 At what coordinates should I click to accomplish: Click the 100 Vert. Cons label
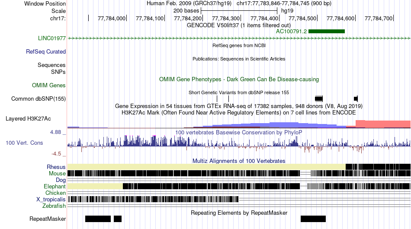pyautogui.click(x=24, y=143)
